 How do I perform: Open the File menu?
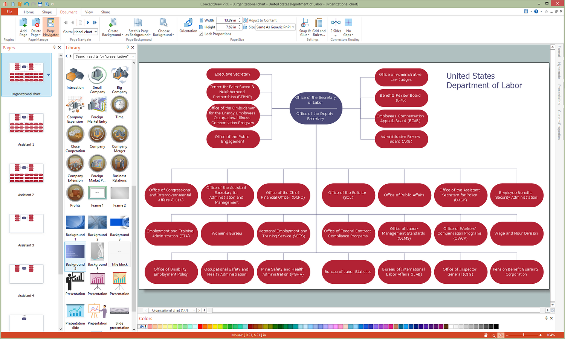click(x=9, y=12)
